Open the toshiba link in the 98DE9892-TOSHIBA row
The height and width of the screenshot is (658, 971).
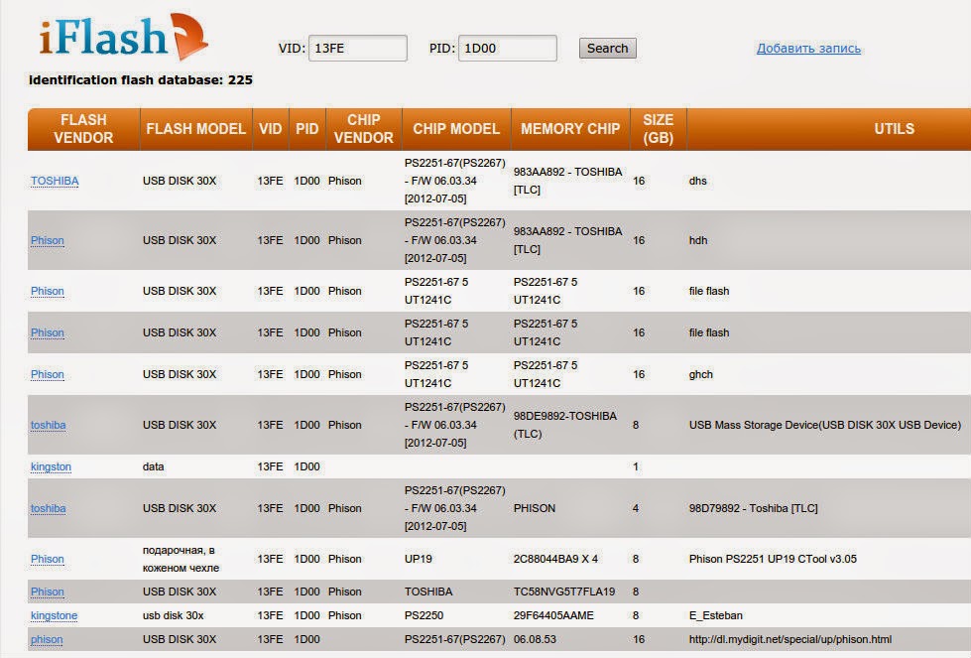pyautogui.click(x=48, y=425)
